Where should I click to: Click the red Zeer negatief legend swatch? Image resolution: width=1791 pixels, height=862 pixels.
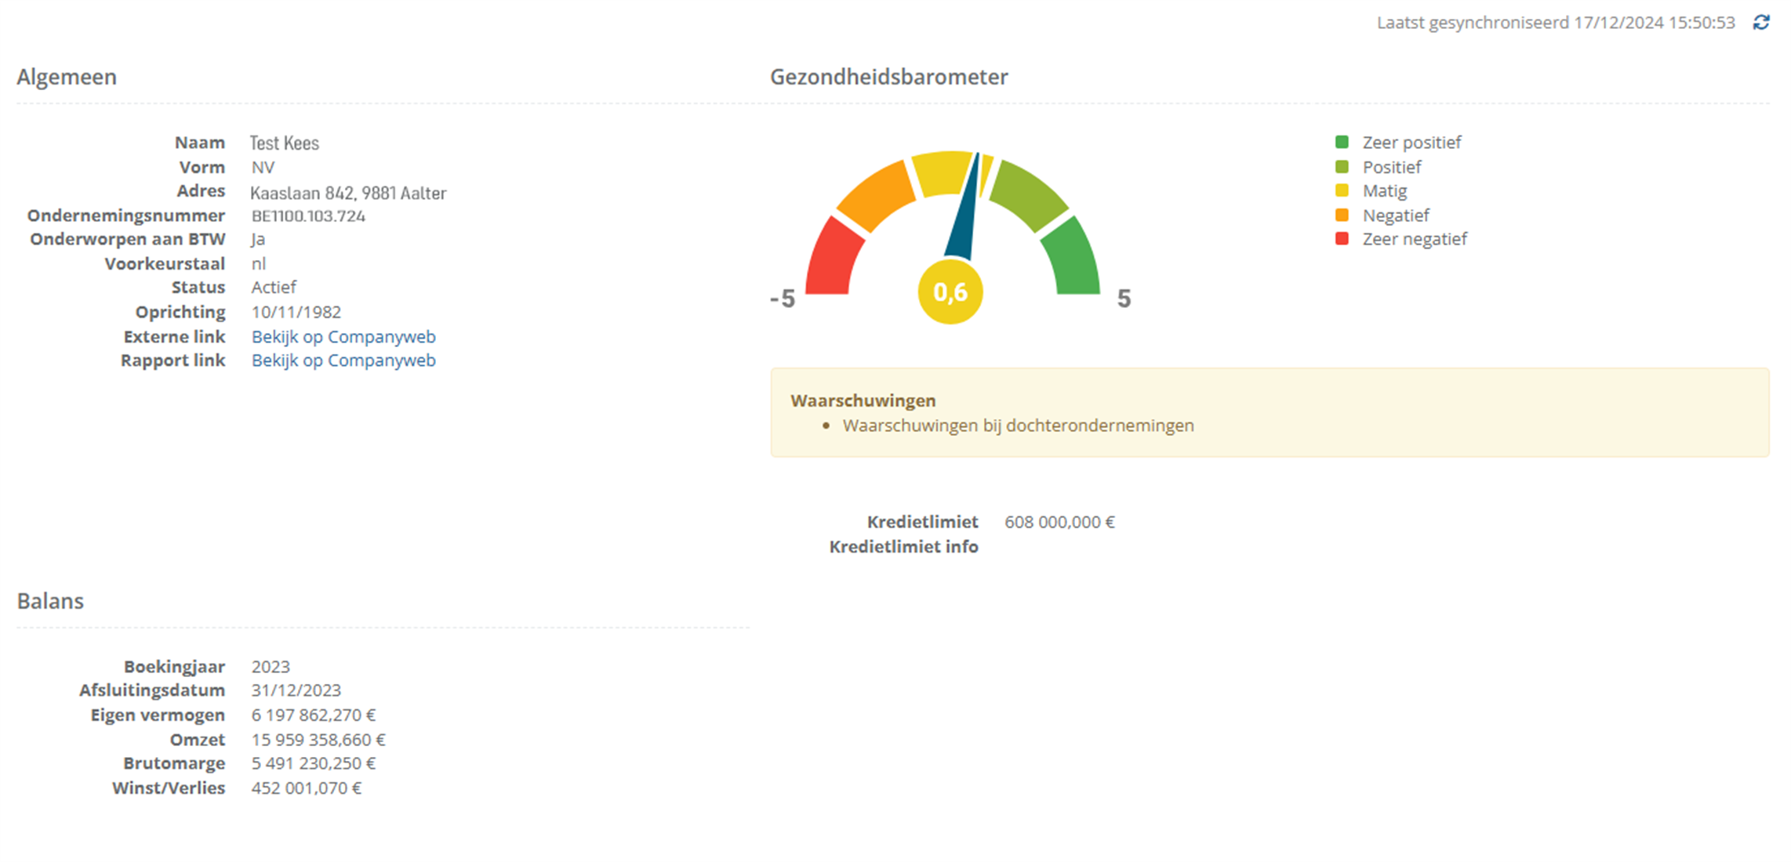[x=1342, y=239]
